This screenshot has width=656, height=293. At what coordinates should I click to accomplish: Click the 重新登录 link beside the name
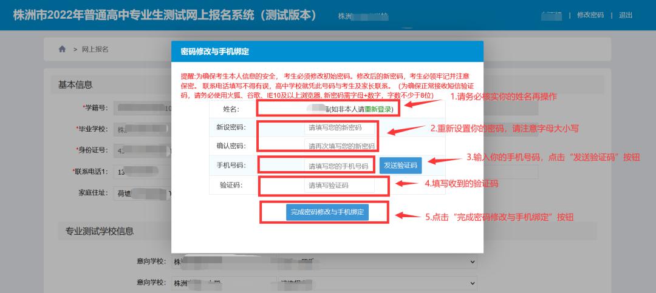(378, 109)
